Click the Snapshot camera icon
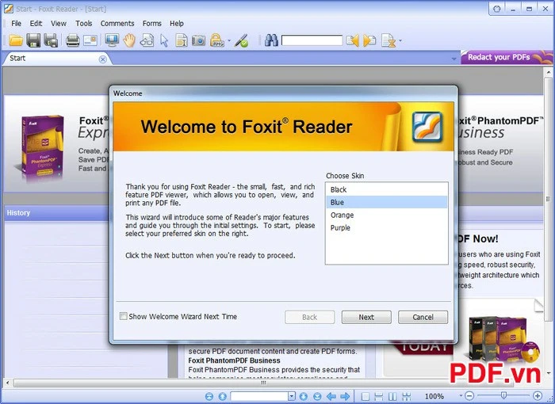The width and height of the screenshot is (555, 404). 198,40
